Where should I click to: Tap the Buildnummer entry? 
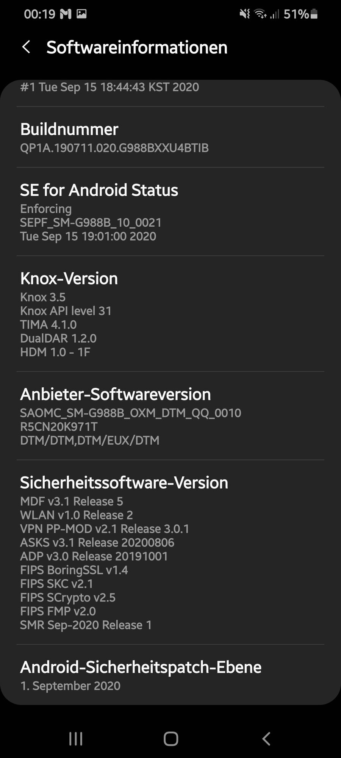pos(170,137)
